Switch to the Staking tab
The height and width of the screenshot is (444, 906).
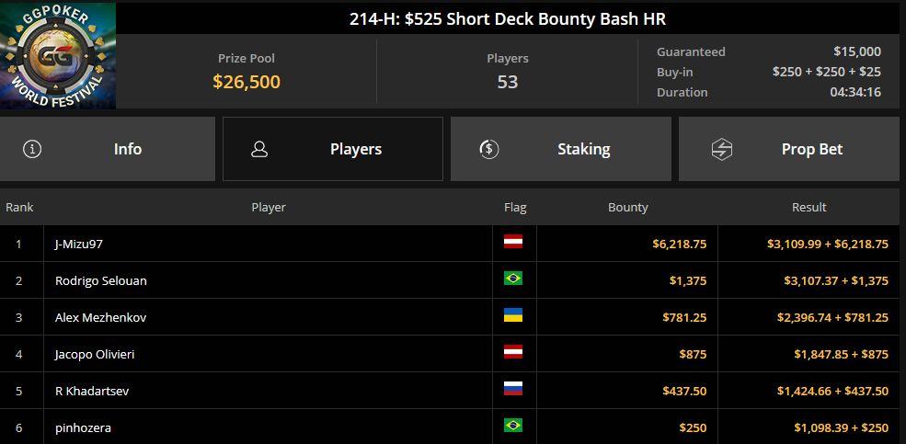(561, 149)
